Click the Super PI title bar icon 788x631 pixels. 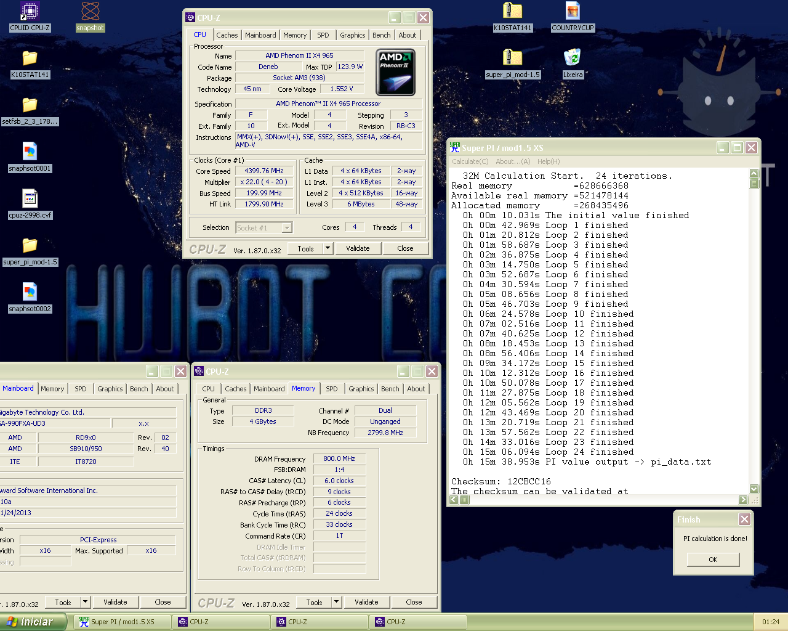[x=454, y=148]
